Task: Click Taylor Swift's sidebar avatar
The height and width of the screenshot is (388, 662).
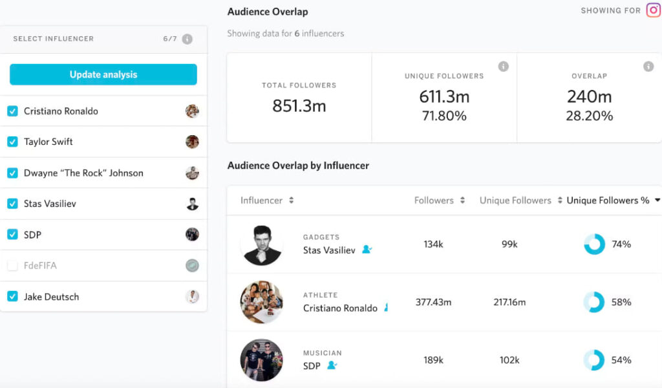Action: [x=192, y=142]
